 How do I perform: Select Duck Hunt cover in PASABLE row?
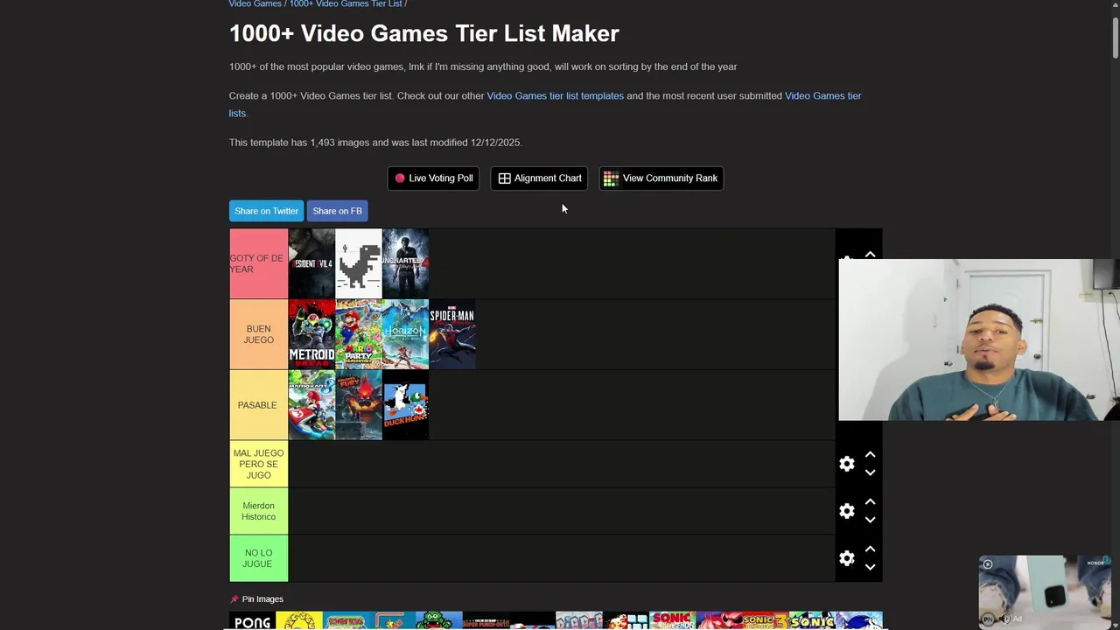pyautogui.click(x=405, y=405)
